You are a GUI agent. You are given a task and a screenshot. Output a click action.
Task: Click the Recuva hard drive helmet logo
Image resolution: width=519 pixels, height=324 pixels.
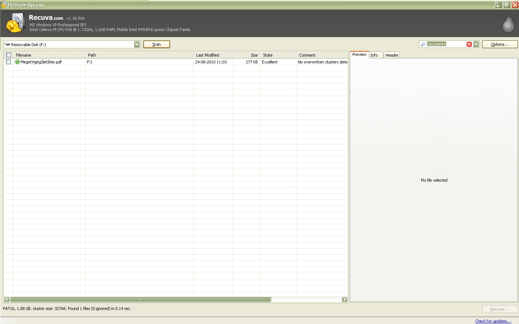click(15, 23)
